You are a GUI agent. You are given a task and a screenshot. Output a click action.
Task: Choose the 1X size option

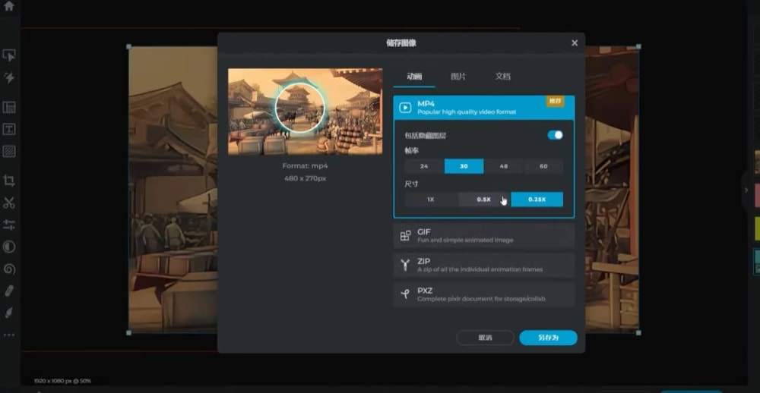(431, 200)
